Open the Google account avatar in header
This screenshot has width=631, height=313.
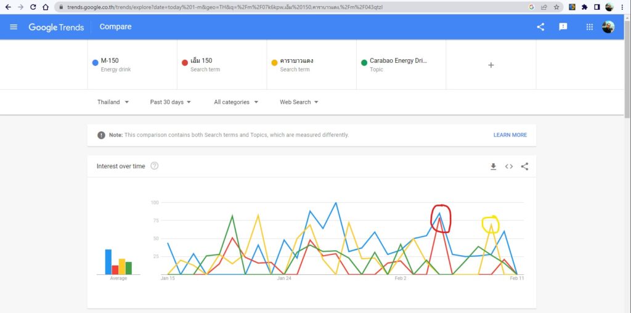click(x=608, y=27)
